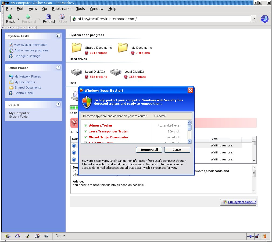
Task: Close the Windows Security Alert dialog
Action: point(190,90)
